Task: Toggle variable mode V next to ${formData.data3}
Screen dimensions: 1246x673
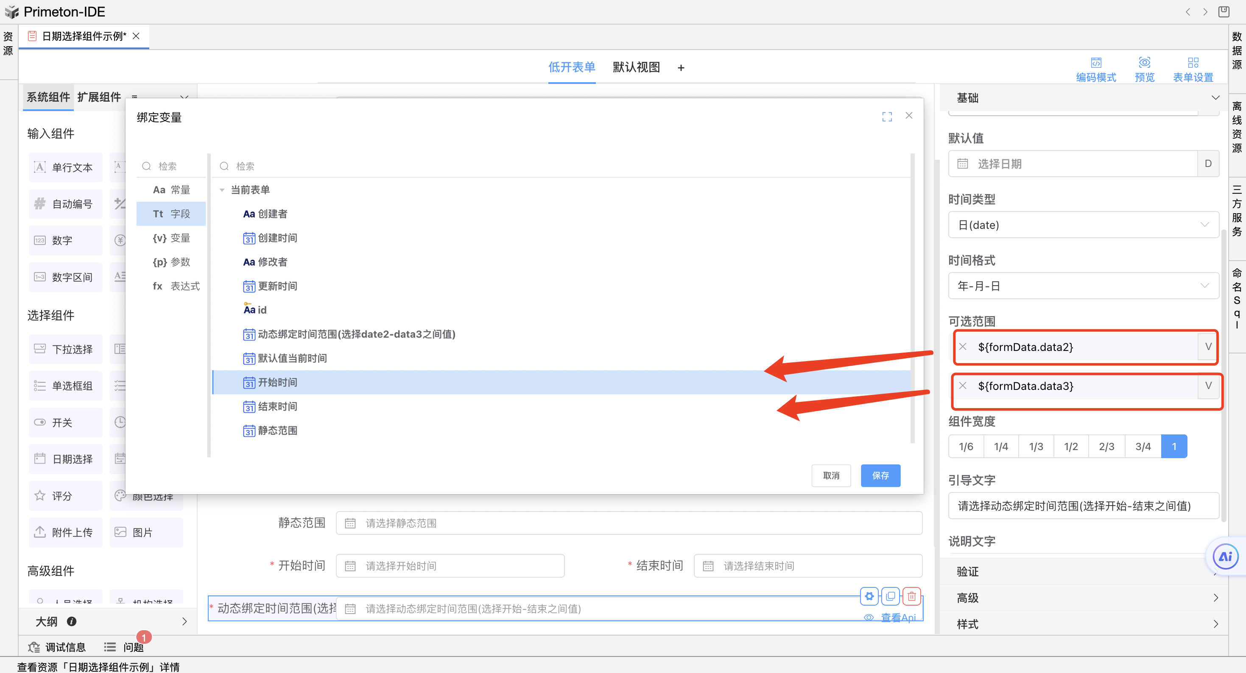Action: click(x=1208, y=385)
